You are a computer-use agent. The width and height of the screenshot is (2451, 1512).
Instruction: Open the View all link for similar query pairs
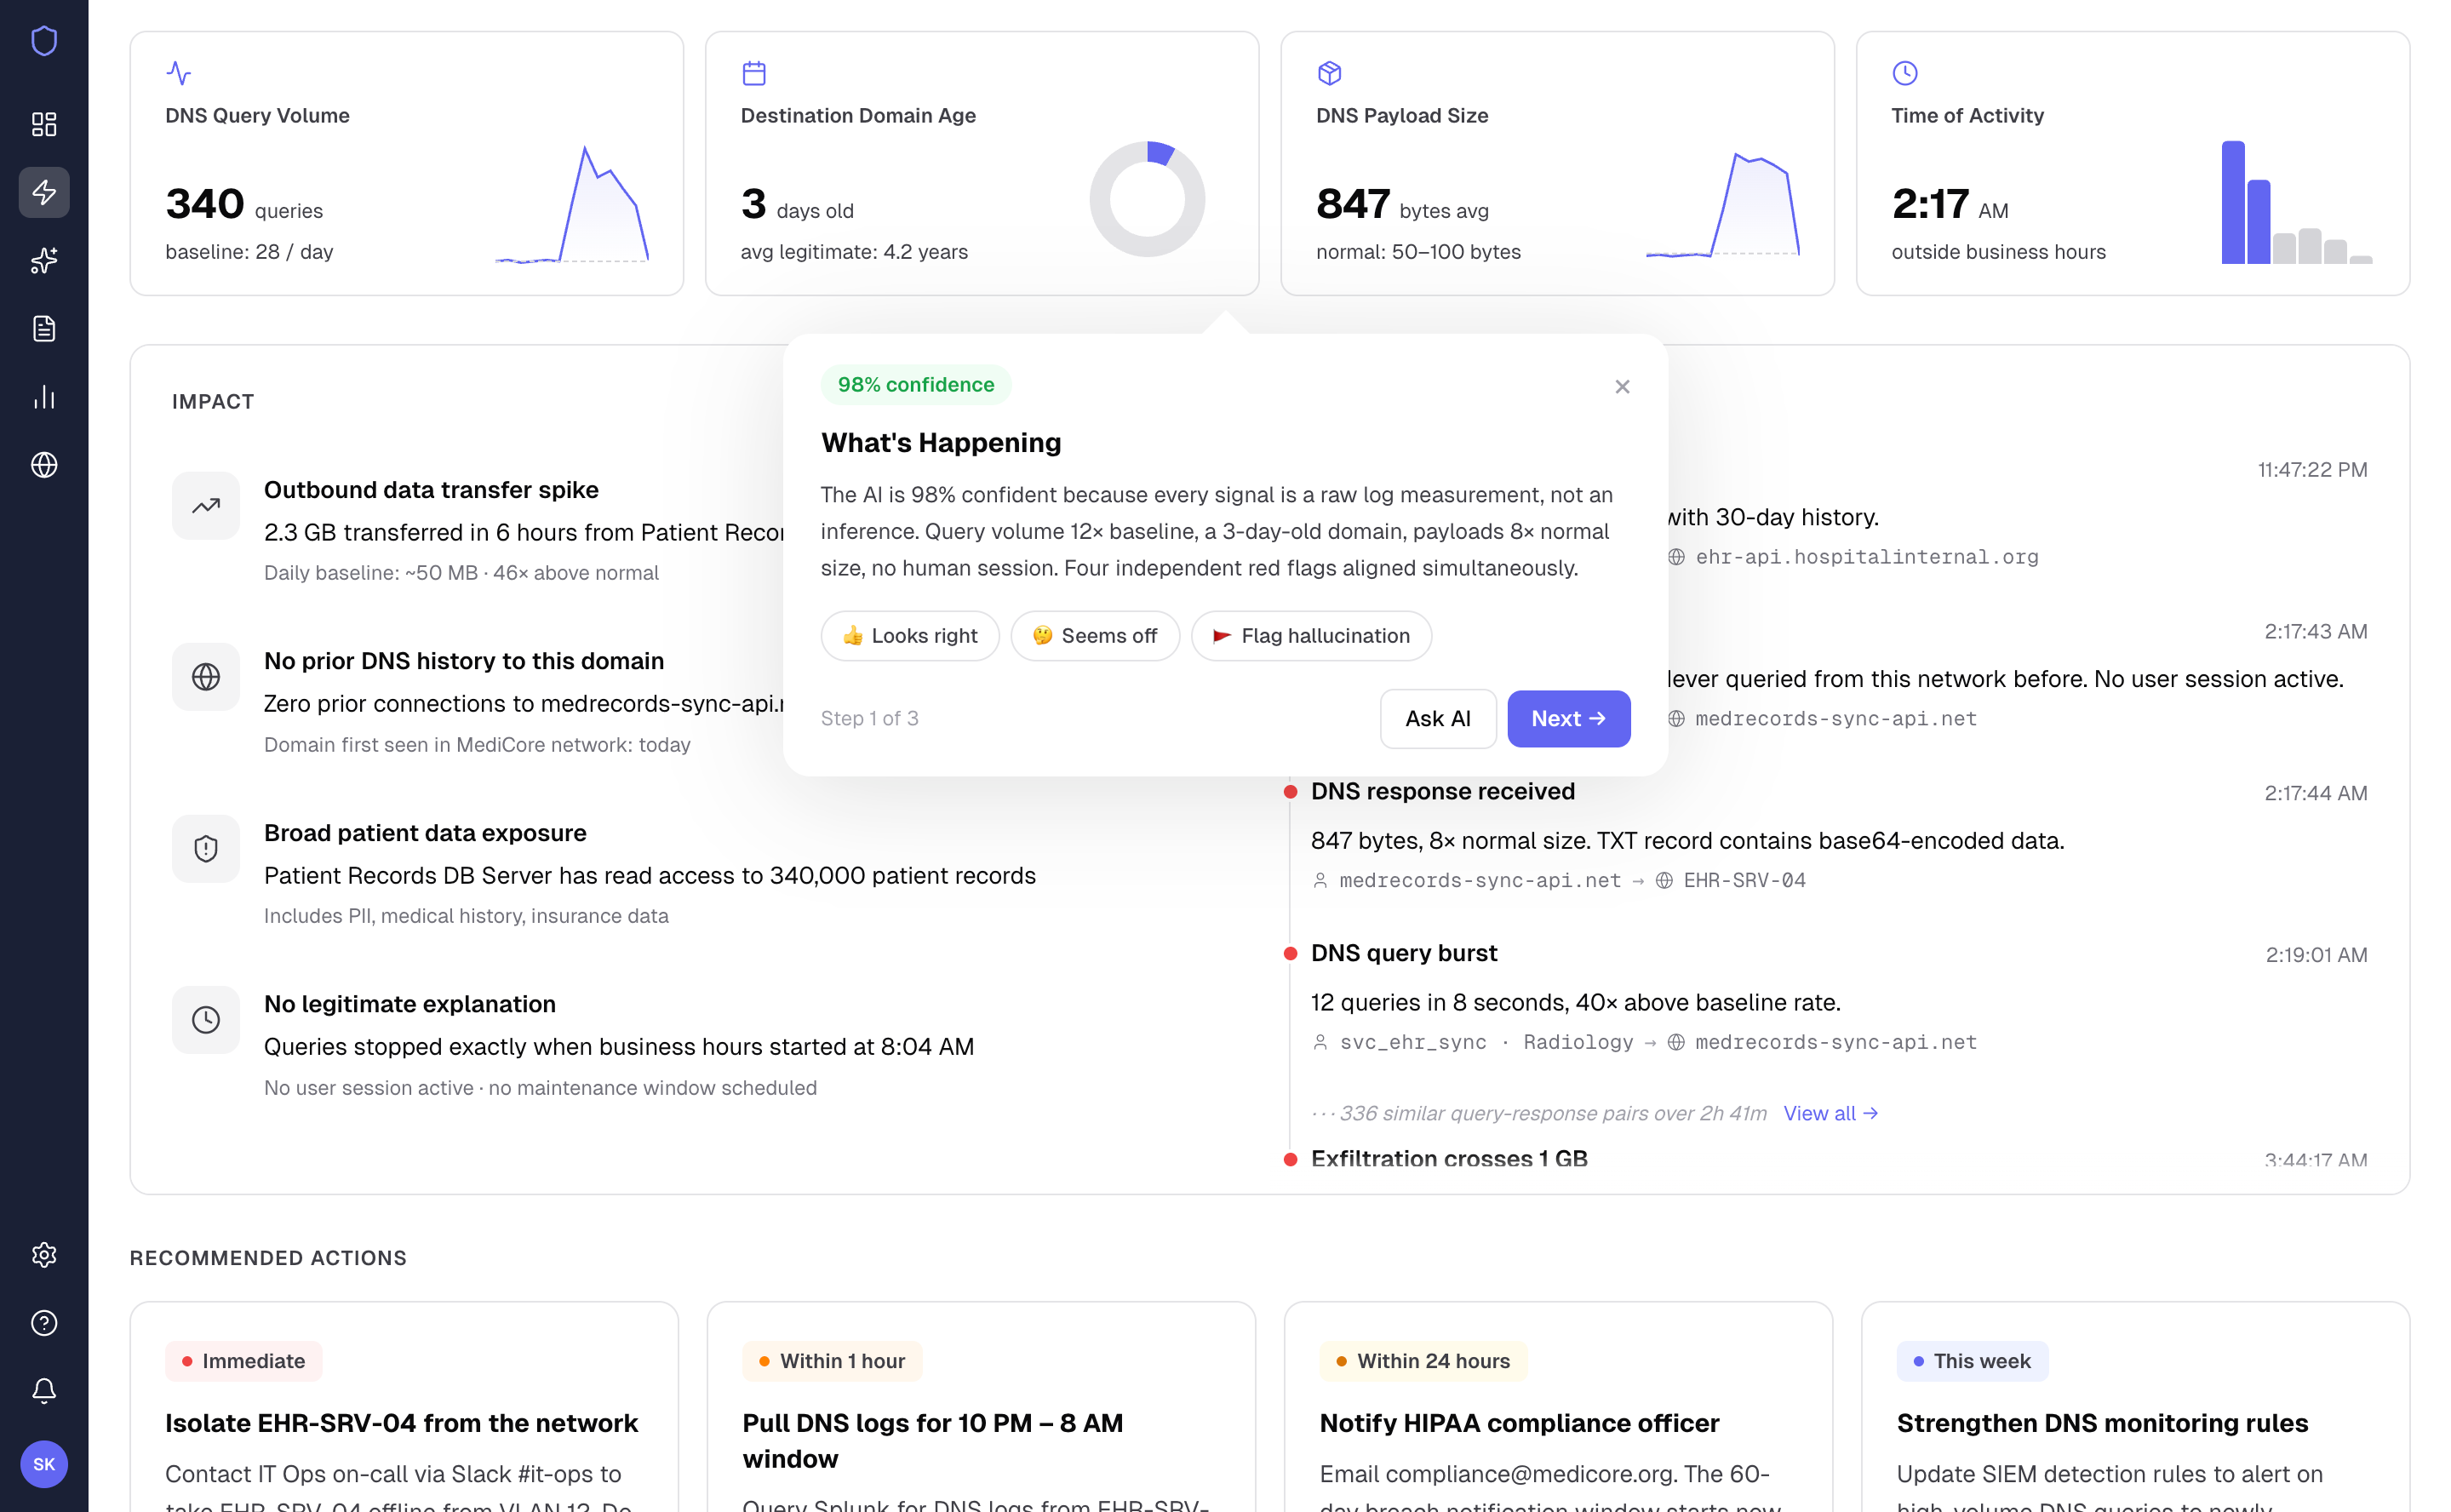1830,1113
